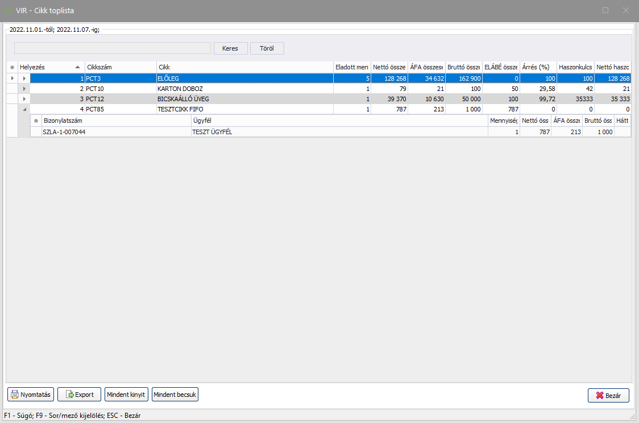Collapse the PCT85 TESZTCIKK FIFO row
The image size is (639, 423).
click(24, 109)
